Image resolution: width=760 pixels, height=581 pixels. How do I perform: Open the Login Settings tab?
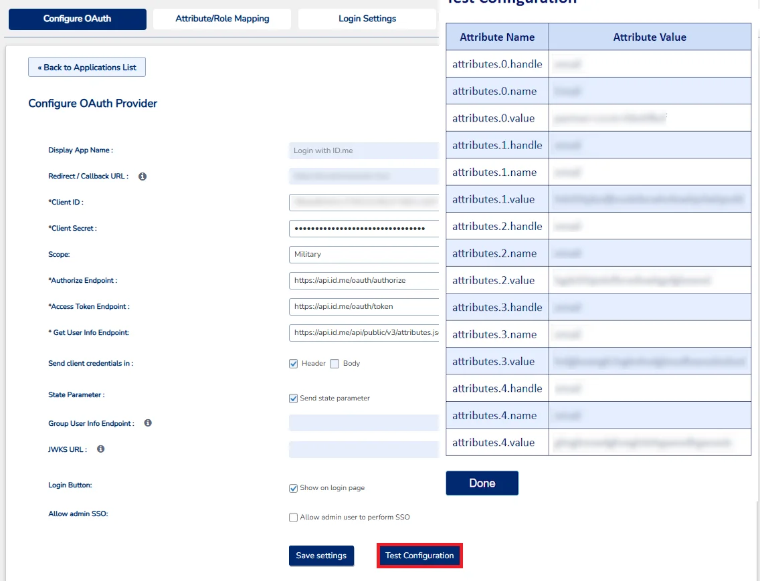367,19
